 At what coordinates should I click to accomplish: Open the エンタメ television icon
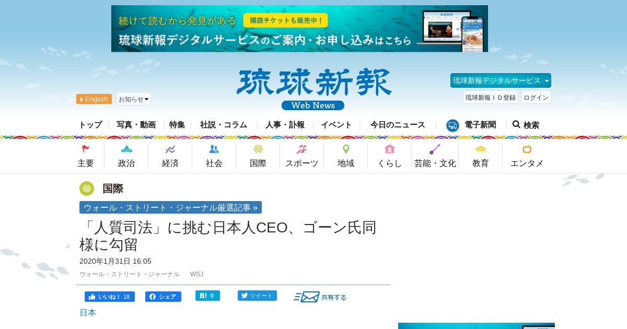[527, 149]
